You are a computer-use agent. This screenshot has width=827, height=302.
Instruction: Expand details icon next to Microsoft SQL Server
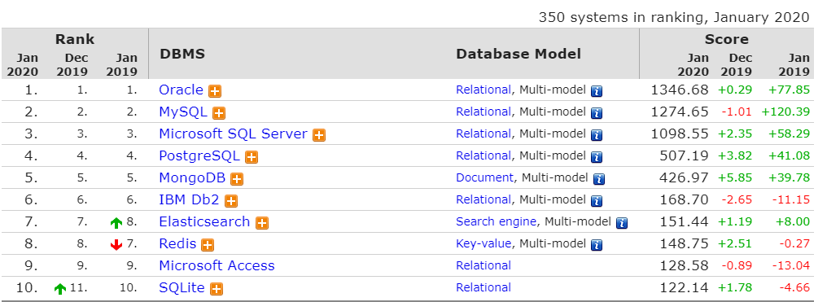pos(318,135)
